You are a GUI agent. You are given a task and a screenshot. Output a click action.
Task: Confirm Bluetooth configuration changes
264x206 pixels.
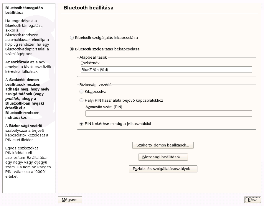pos(252,200)
